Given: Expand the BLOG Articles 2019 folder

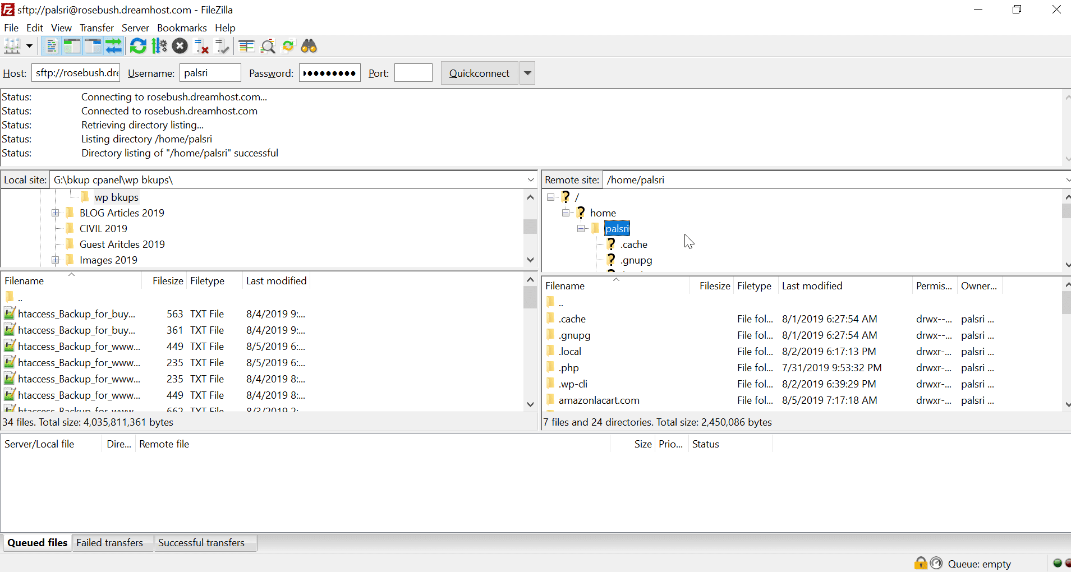Looking at the screenshot, I should coord(55,213).
